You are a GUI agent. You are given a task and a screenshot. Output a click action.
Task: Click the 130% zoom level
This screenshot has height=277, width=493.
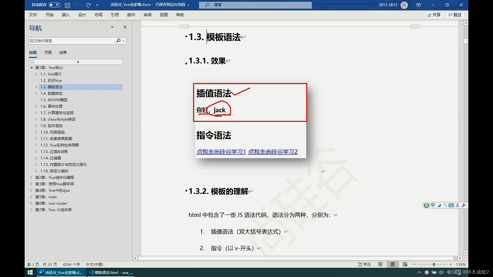click(x=461, y=264)
